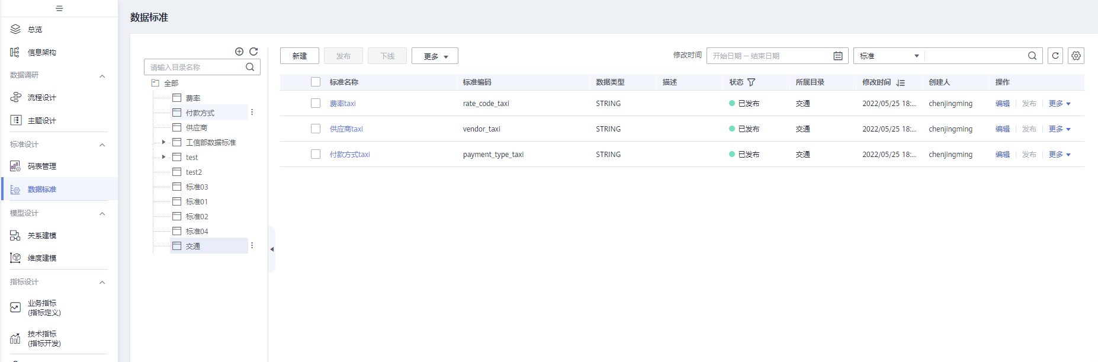Open the more options dots for 付款方式
1098x362 pixels.
click(x=252, y=112)
